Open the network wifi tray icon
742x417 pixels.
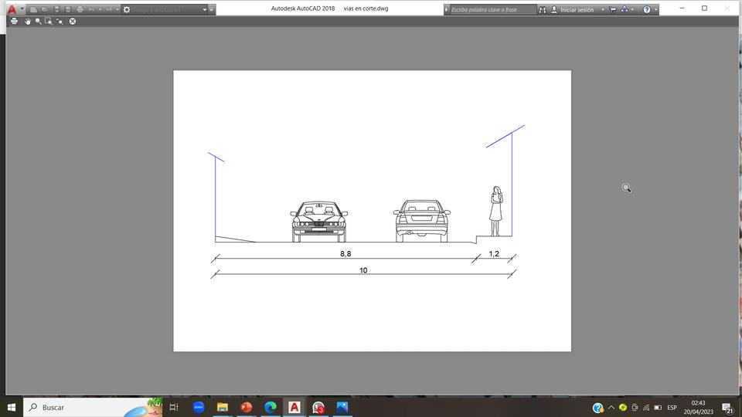[x=646, y=408]
